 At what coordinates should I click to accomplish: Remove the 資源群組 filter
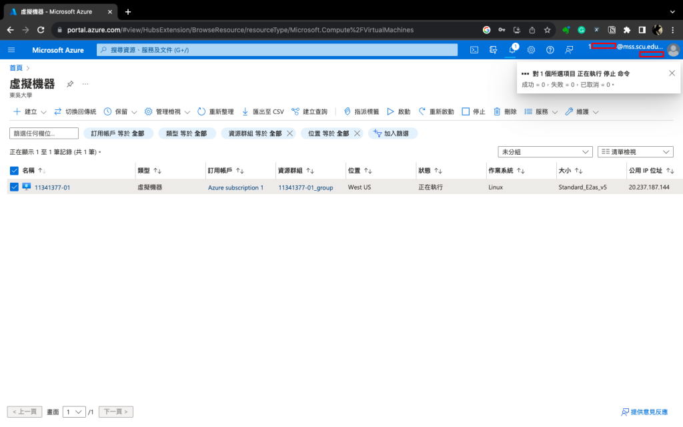point(289,133)
